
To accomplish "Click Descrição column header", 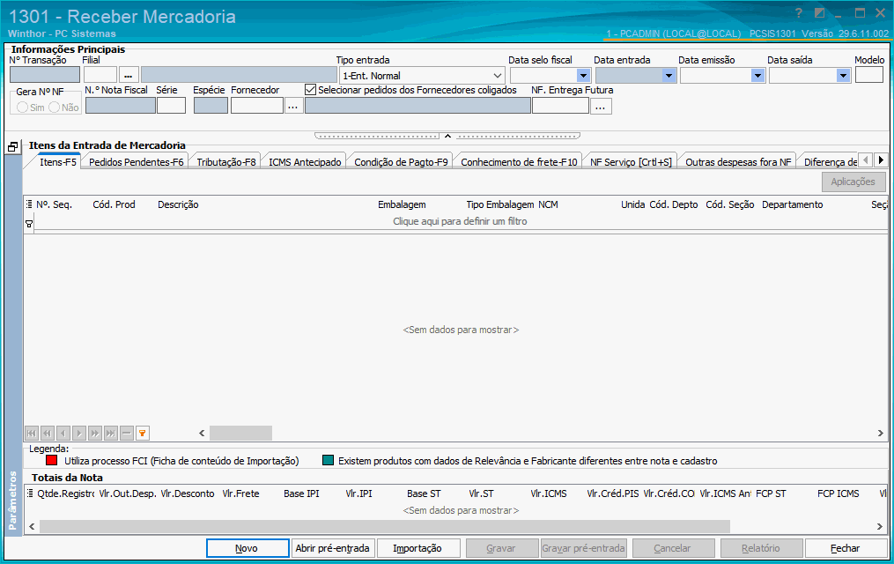I will [178, 204].
